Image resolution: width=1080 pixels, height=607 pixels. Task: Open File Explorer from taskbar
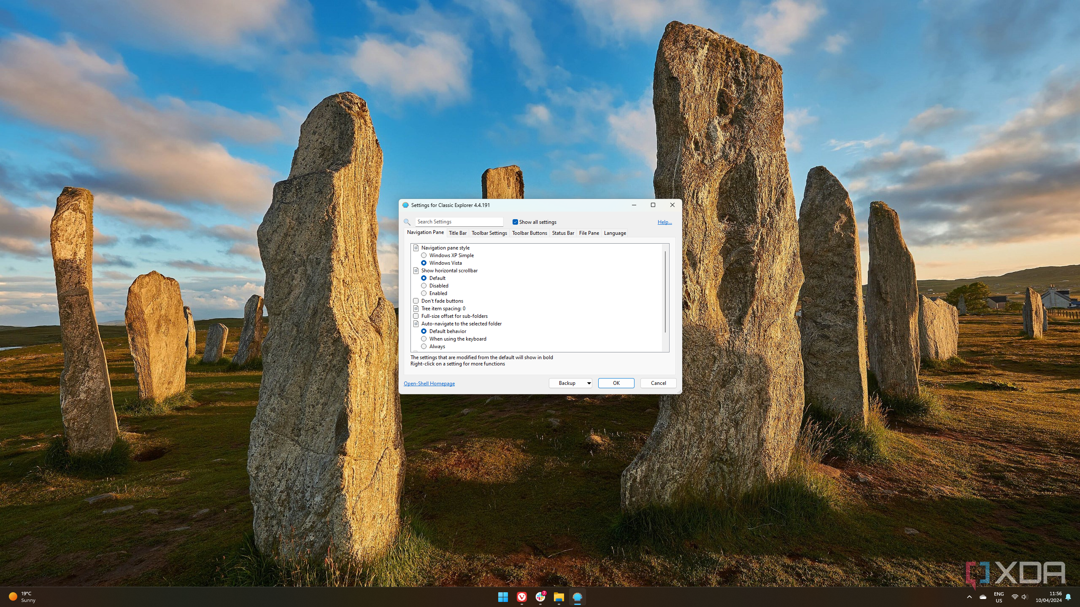click(x=559, y=597)
